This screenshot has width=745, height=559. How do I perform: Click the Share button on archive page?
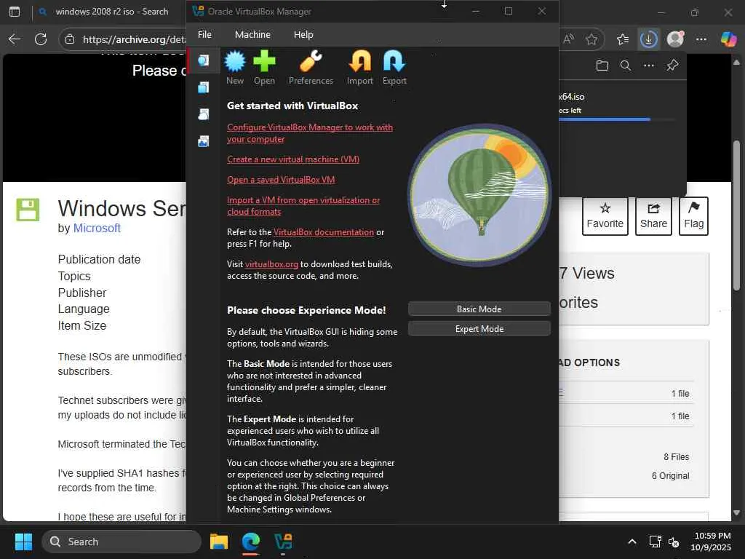point(653,216)
